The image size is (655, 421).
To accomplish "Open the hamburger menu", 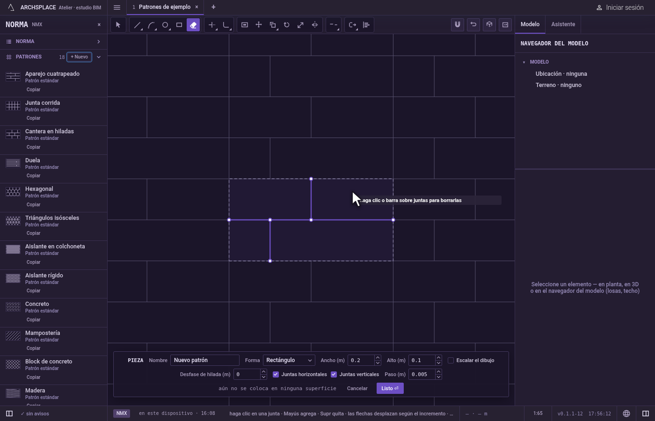I will tap(117, 7).
